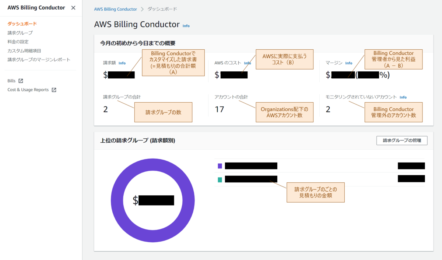Click Info next to the page title
The width and height of the screenshot is (442, 260).
pyautogui.click(x=186, y=26)
